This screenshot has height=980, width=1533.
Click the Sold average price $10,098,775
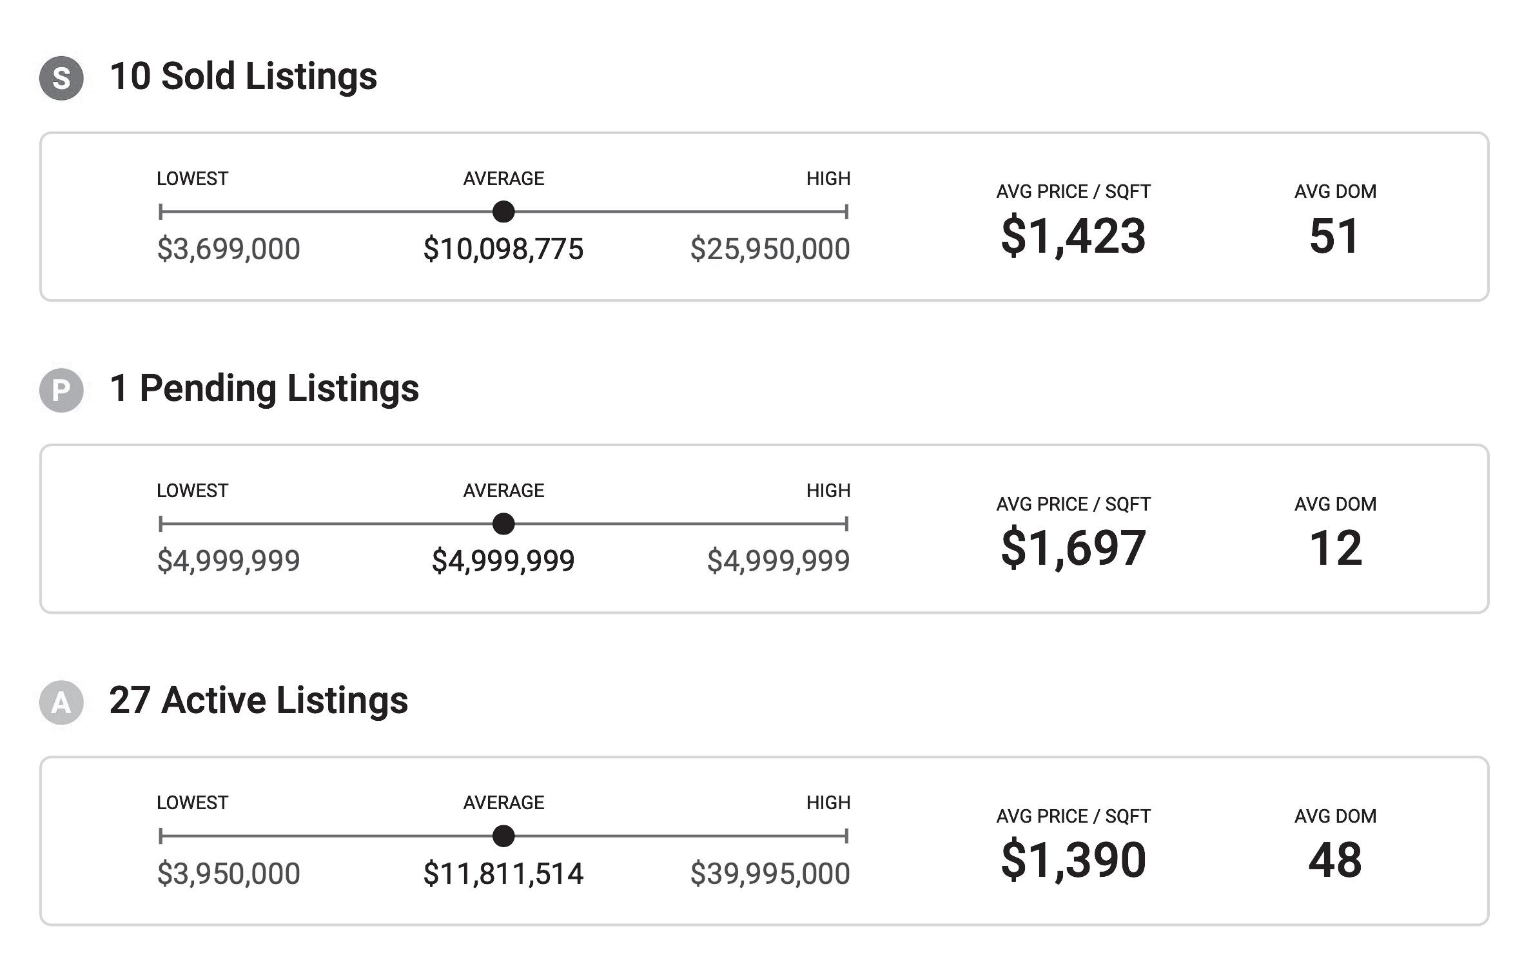(x=503, y=249)
